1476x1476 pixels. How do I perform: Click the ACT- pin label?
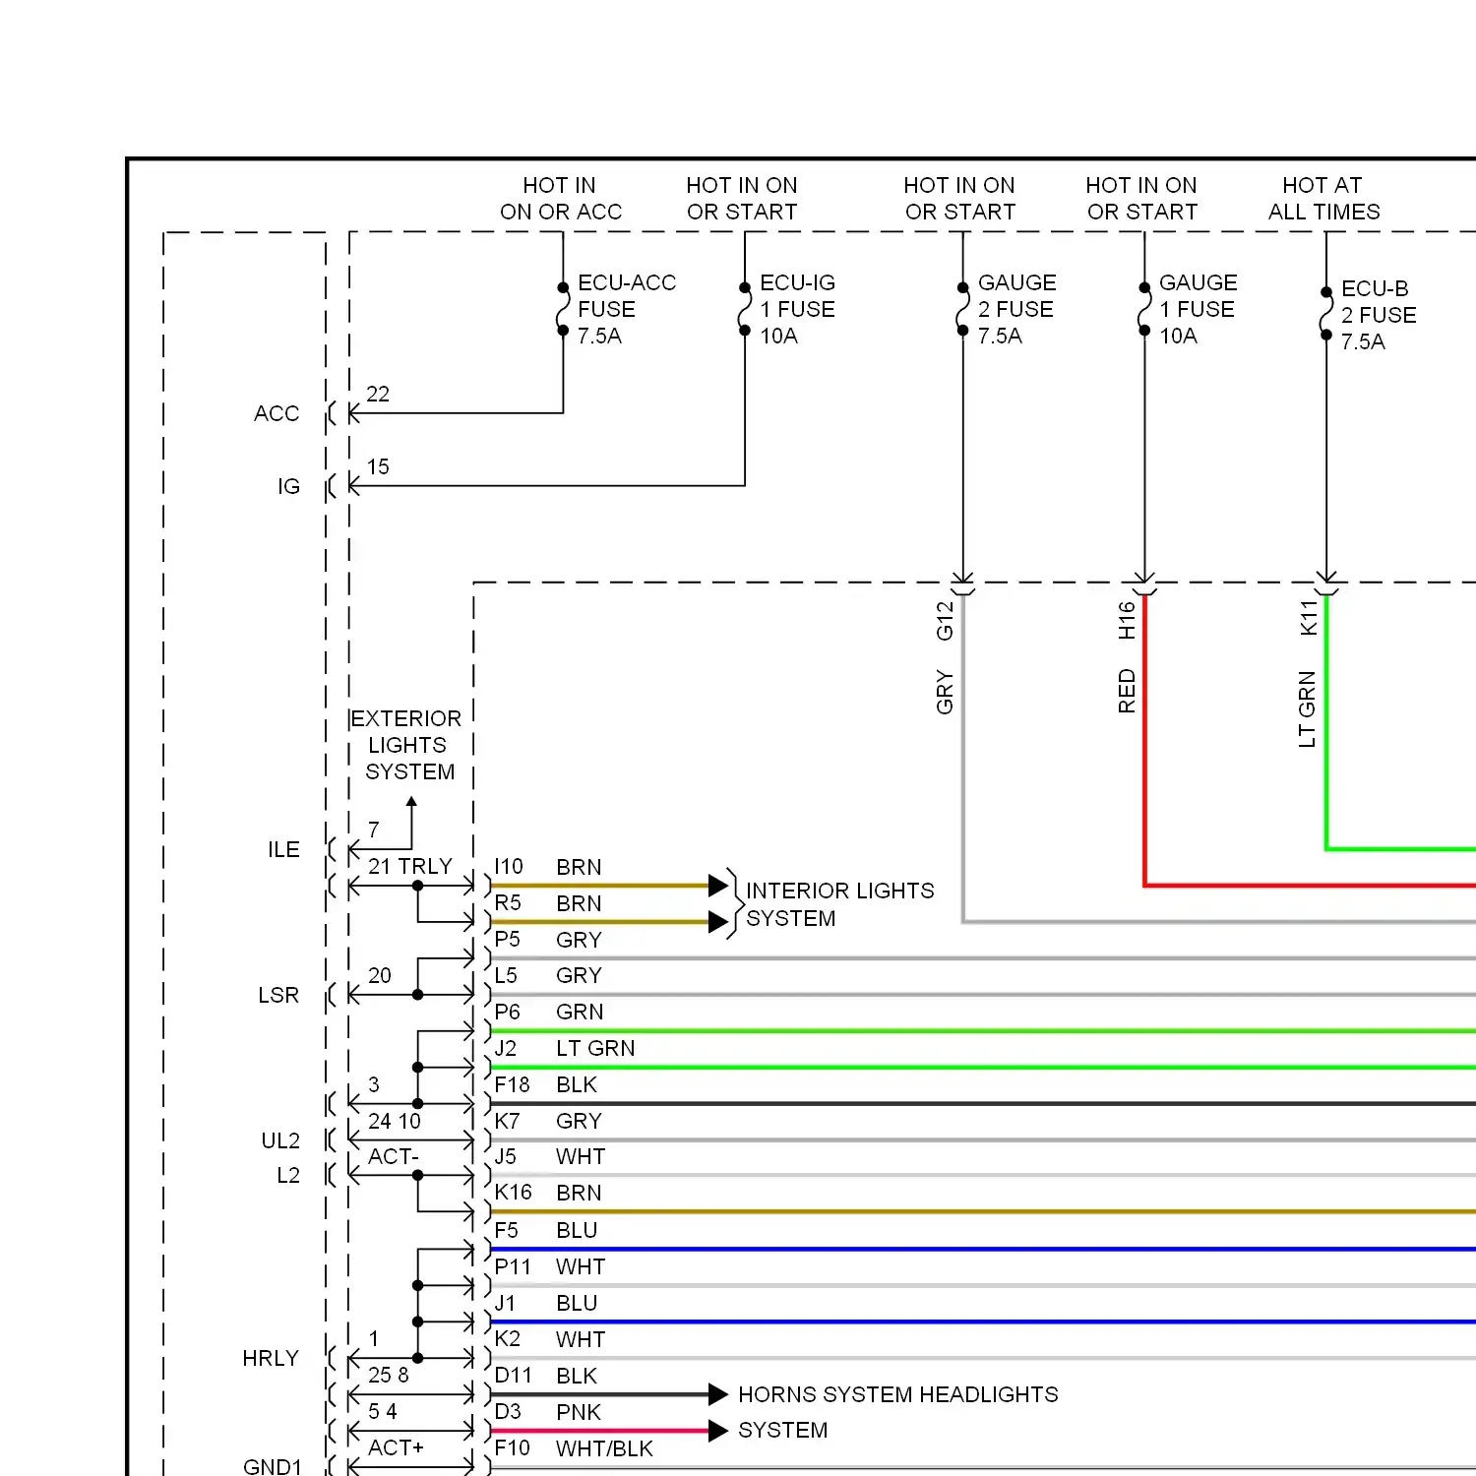[394, 1156]
